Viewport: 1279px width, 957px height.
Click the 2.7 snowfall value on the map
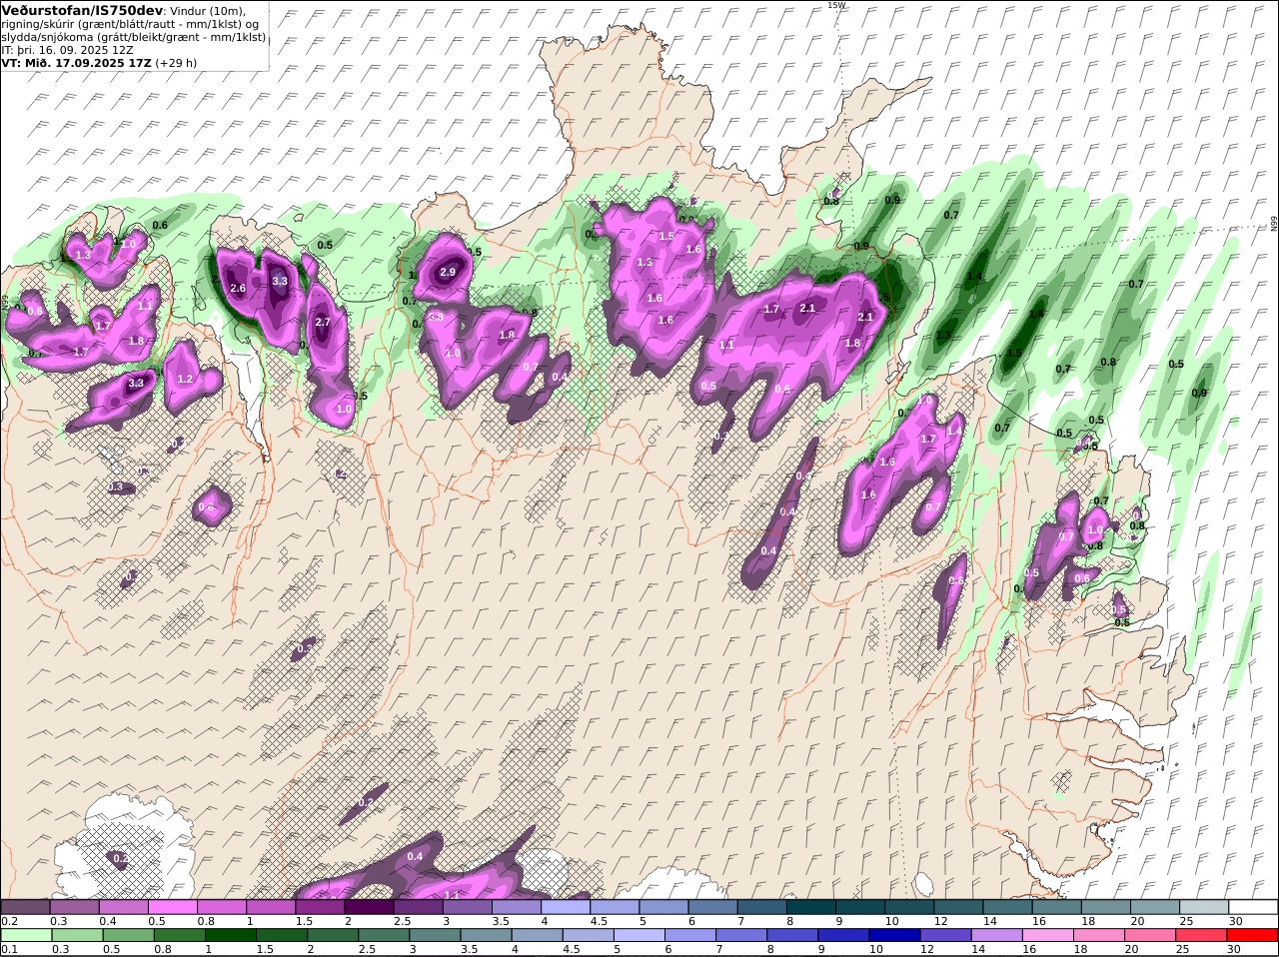pyautogui.click(x=323, y=322)
